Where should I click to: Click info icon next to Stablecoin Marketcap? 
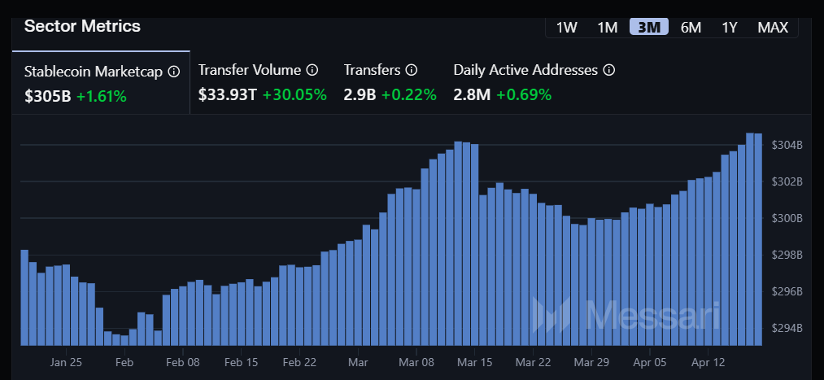click(173, 72)
